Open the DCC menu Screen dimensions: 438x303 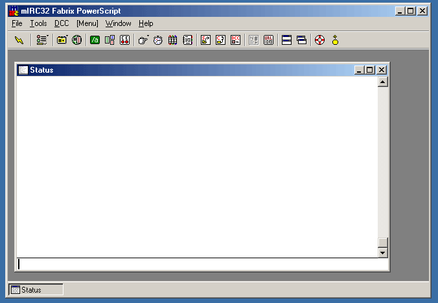(62, 23)
